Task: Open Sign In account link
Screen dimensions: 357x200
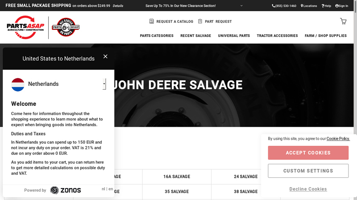Action: point(341,6)
